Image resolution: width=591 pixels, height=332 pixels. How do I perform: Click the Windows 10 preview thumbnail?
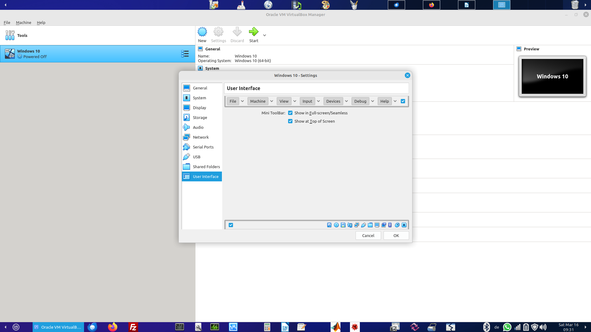click(552, 76)
